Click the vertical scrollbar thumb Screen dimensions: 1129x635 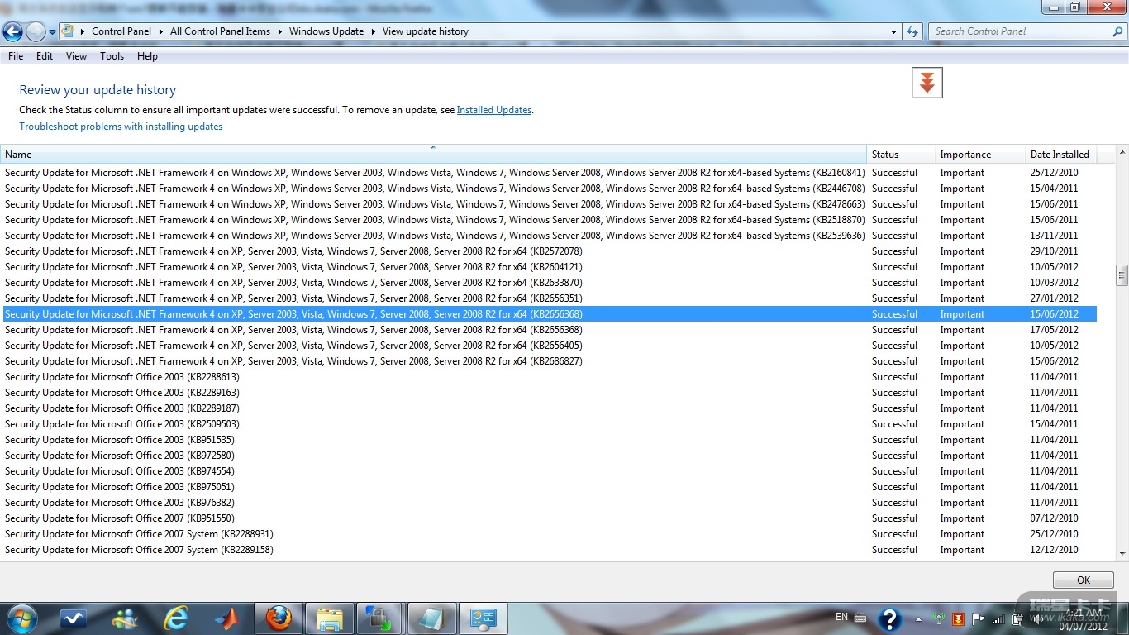tap(1122, 275)
